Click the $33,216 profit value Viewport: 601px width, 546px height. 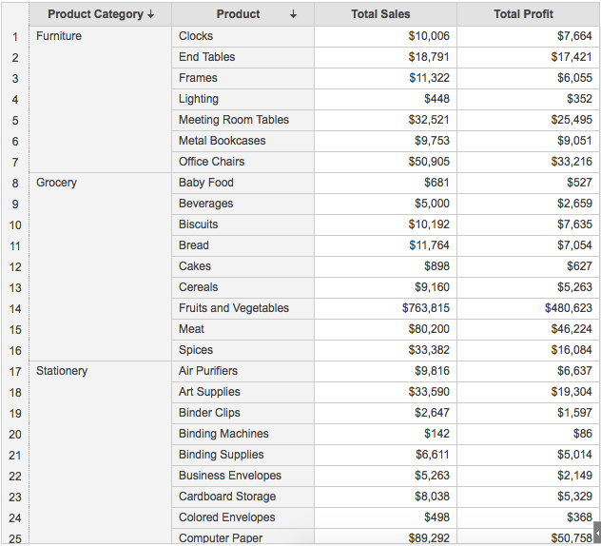coord(572,162)
